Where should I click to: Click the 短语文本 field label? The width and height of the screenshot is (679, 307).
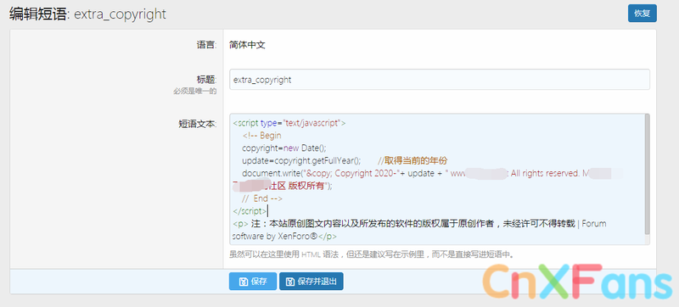tap(198, 124)
